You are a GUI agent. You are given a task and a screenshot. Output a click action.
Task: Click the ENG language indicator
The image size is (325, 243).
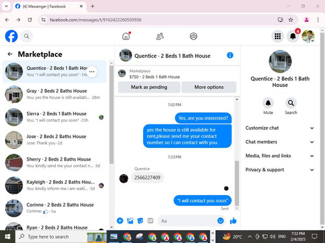tap(281, 237)
